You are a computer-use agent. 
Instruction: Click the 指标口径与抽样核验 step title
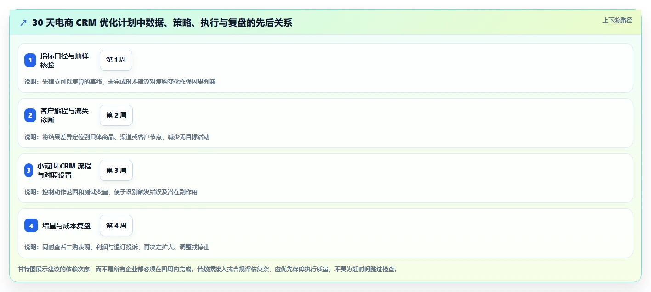click(x=64, y=60)
